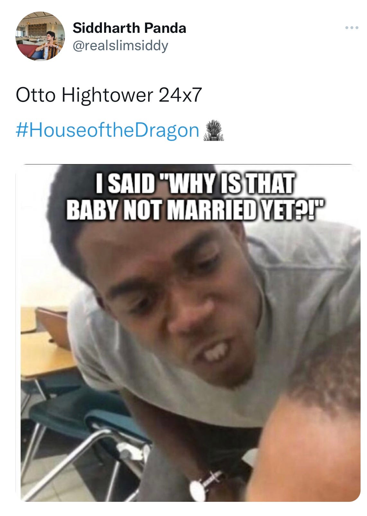The height and width of the screenshot is (516, 367).
Task: Click the display name Siddharth Panda
Action: click(x=129, y=28)
